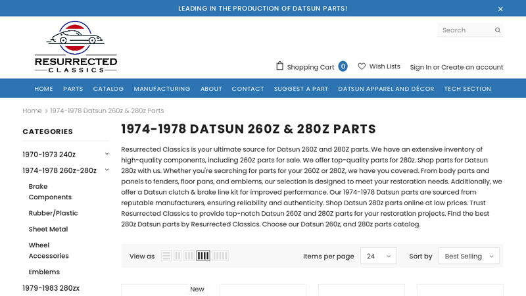The image size is (526, 296).
Task: Select the 1974-1978 260z-280z category
Action: pos(59,170)
